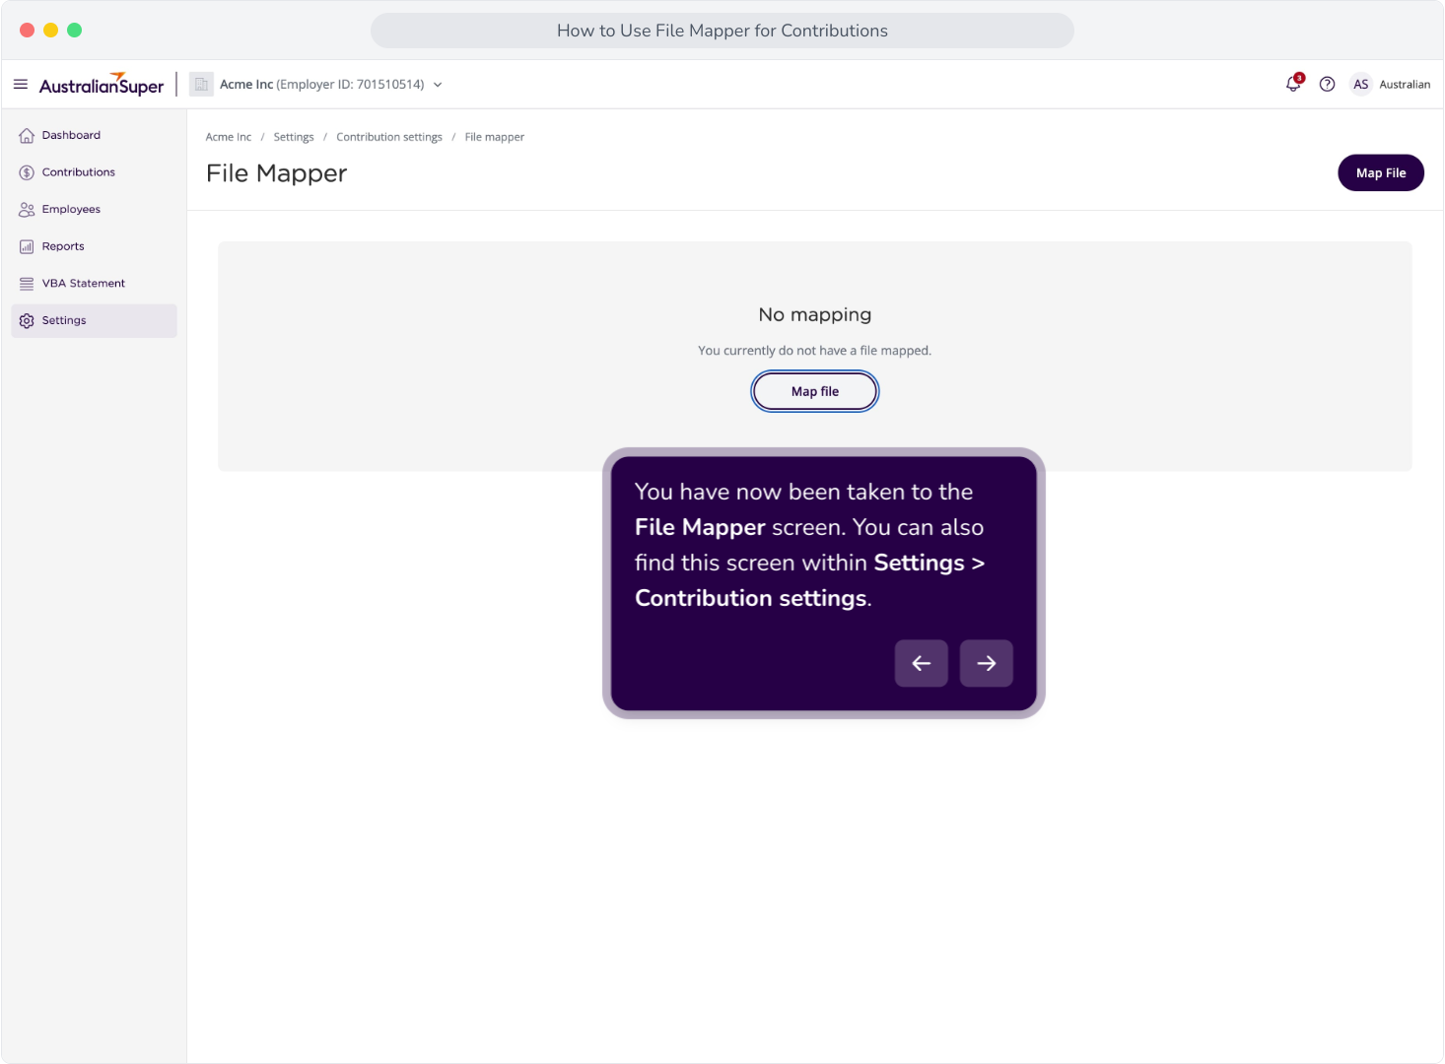Open notifications bell icon
Image resolution: width=1445 pixels, height=1064 pixels.
click(x=1294, y=84)
